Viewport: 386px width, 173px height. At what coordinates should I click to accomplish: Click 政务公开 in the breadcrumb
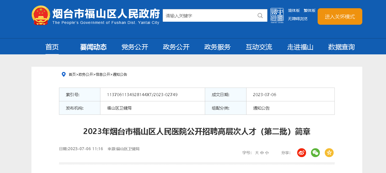86,74
